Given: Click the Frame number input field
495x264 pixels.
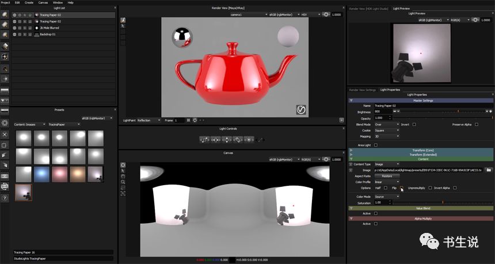Looking at the screenshot, I should coord(179,120).
